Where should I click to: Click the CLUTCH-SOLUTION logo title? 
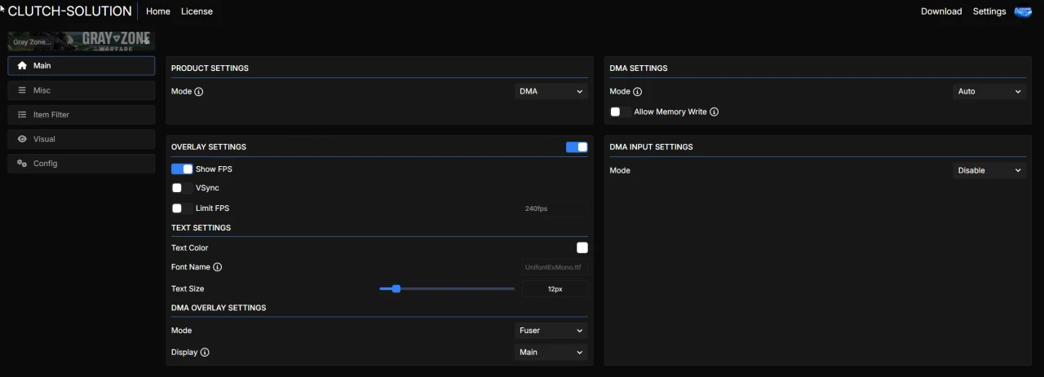click(x=69, y=11)
